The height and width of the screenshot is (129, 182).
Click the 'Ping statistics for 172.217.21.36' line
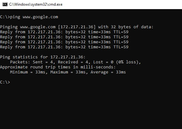[x=43, y=57]
